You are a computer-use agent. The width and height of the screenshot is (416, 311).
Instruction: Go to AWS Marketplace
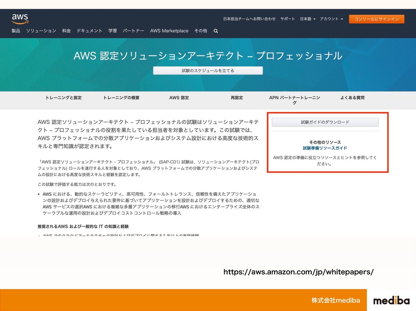[x=169, y=31]
